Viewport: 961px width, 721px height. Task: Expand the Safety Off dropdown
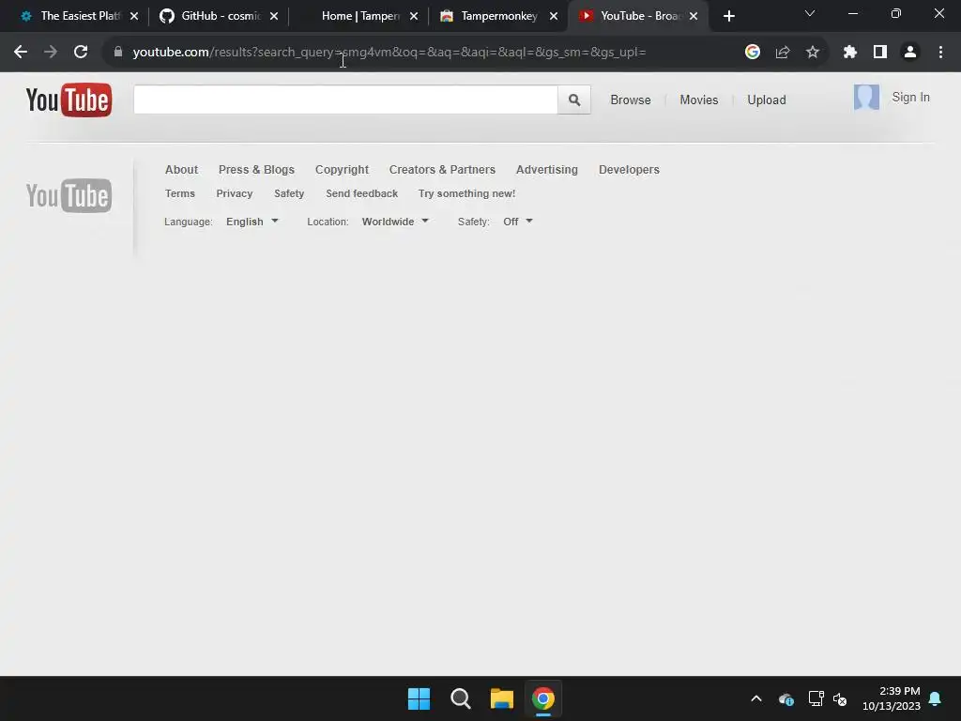[x=518, y=222]
